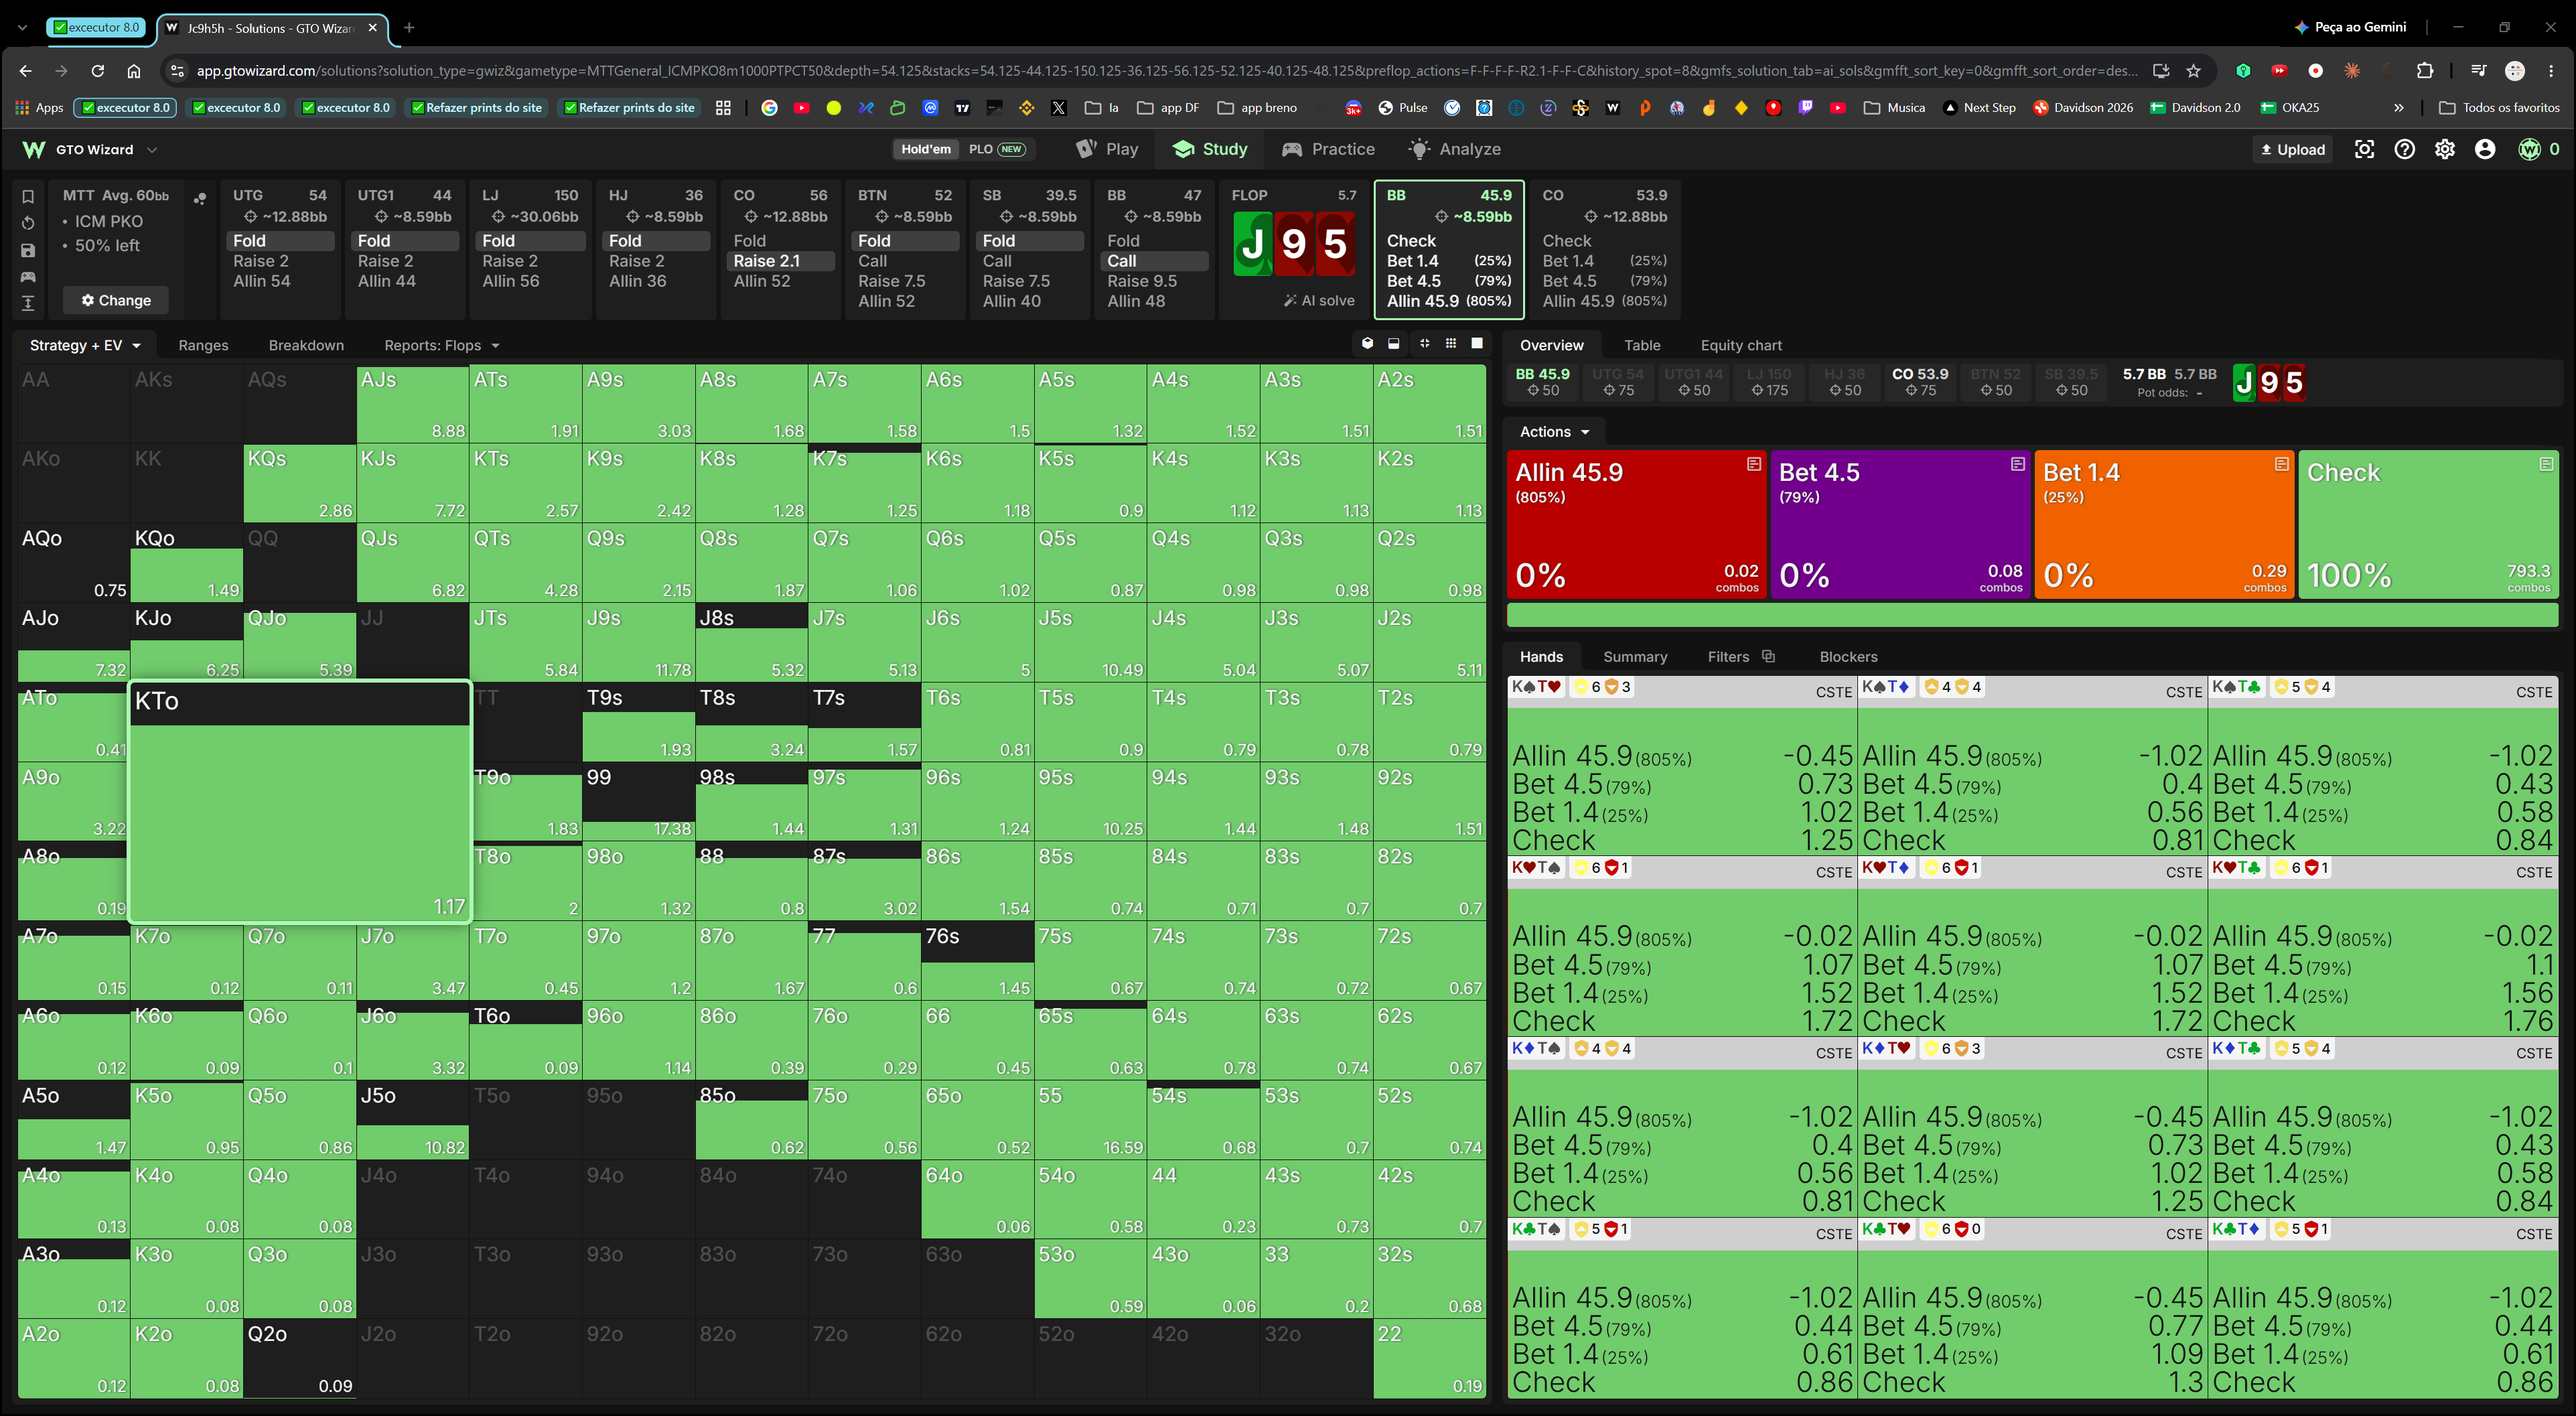Click the bookmark icon in the left sidebar
The width and height of the screenshot is (2576, 1416).
tap(28, 196)
